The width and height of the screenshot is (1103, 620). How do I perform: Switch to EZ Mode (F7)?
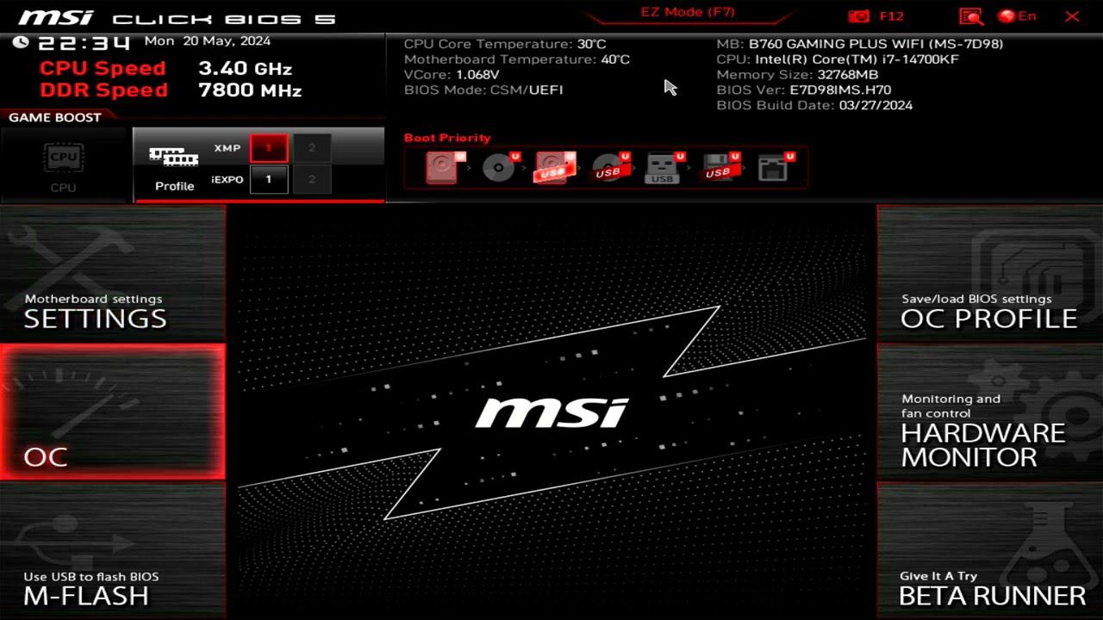[x=687, y=12]
